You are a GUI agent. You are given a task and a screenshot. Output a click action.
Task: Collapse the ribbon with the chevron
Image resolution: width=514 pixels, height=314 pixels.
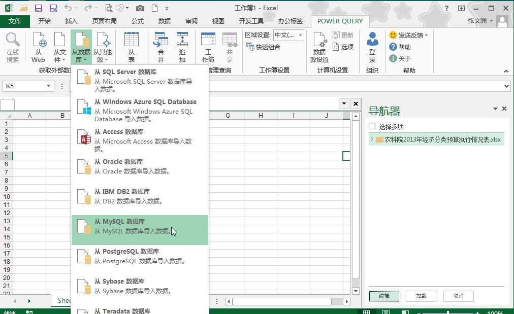point(506,71)
